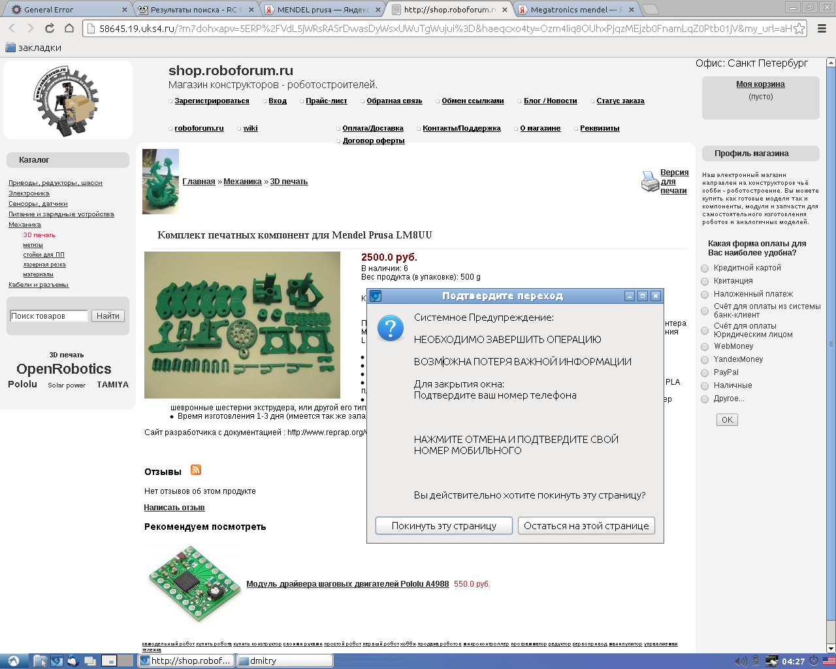Click the US flag keyboard layout indicator
This screenshot has width=836, height=669.
[829, 661]
